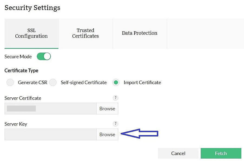244x161 pixels.
Task: Open the Trusted Certificates tab
Action: (85, 33)
